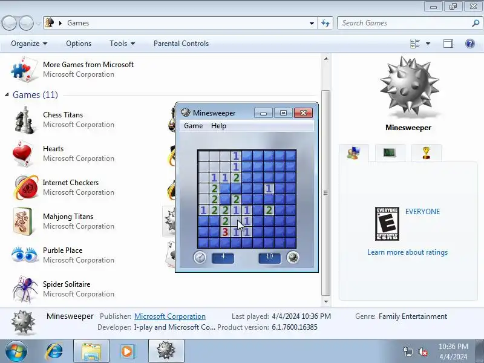The image size is (484, 363).
Task: Open the view options dropdown arrow
Action: tap(428, 44)
